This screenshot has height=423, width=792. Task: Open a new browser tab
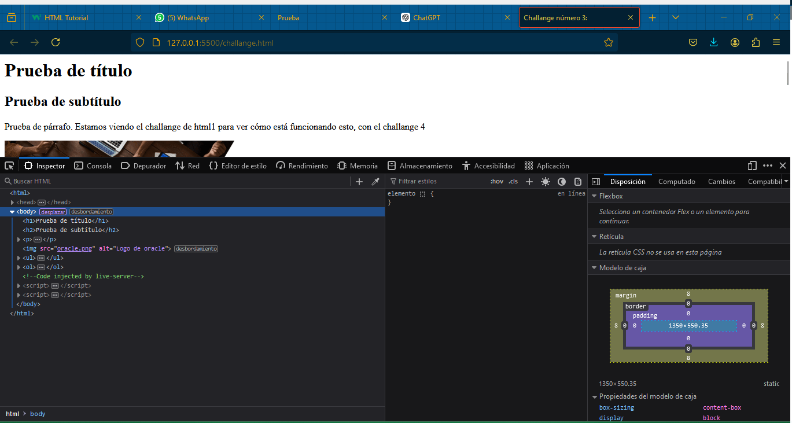pyautogui.click(x=653, y=18)
